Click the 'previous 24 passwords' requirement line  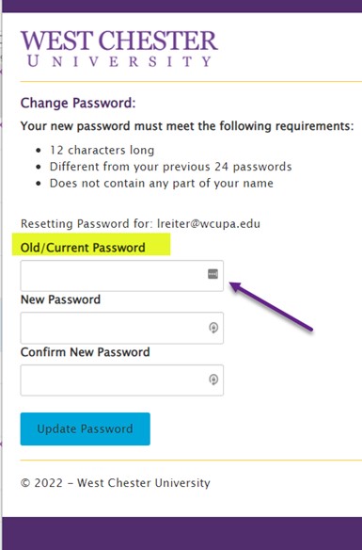tap(170, 167)
